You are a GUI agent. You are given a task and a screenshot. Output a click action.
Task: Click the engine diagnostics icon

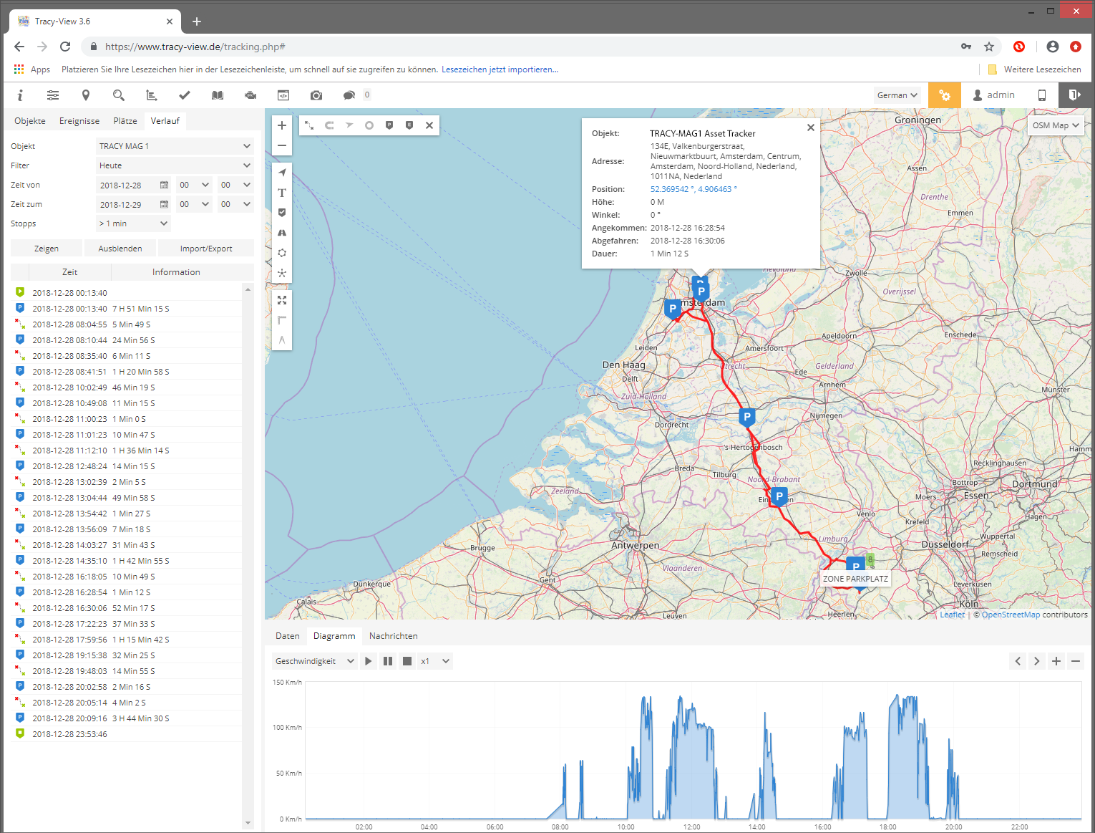250,95
